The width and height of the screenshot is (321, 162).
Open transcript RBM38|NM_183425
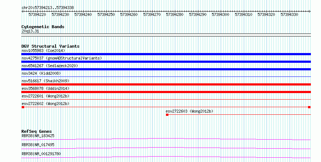click(x=38, y=136)
